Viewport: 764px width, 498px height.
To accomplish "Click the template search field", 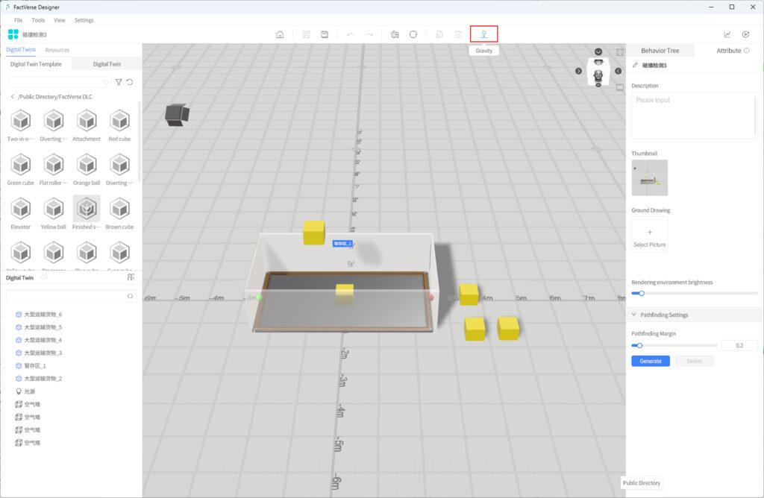I will 60,82.
